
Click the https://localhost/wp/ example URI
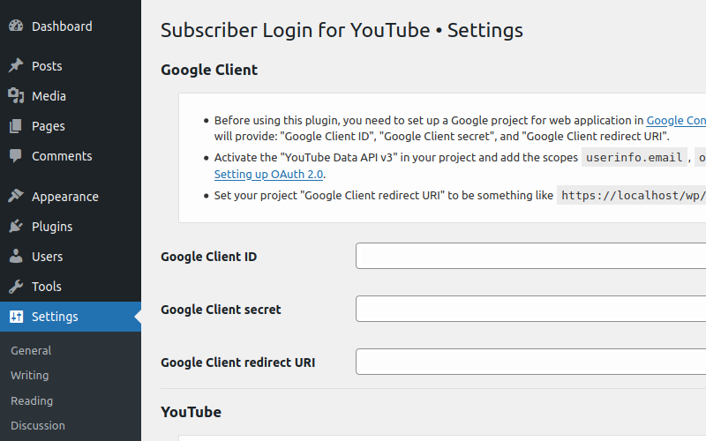click(x=632, y=195)
